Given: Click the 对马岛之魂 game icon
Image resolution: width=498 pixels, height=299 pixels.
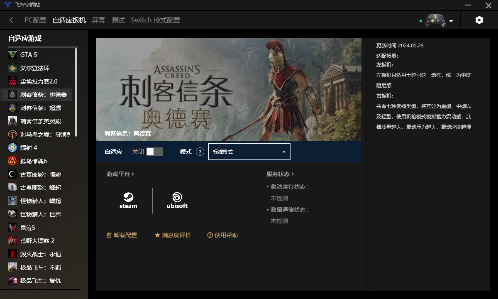Looking at the screenshot, I should click(x=12, y=134).
